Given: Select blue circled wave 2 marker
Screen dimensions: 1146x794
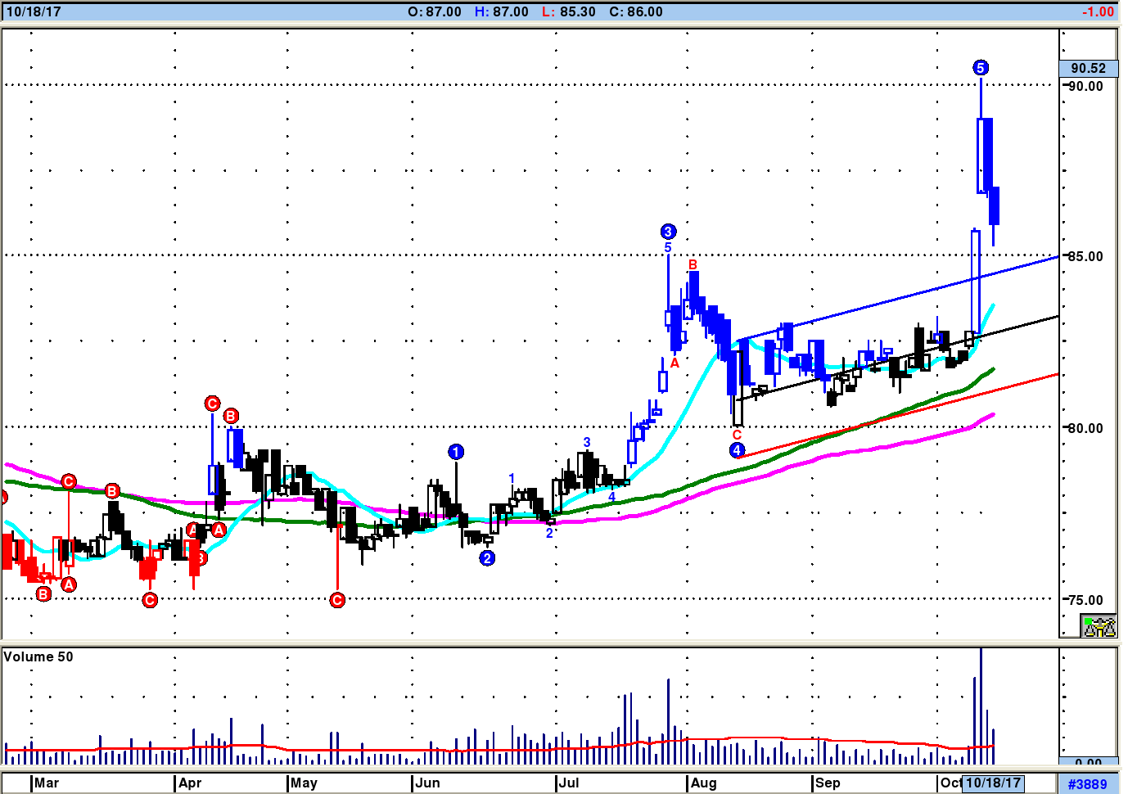Looking at the screenshot, I should [x=487, y=558].
